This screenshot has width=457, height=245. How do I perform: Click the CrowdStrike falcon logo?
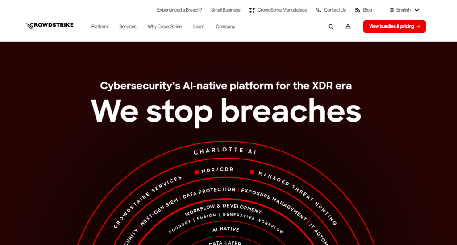coord(49,26)
